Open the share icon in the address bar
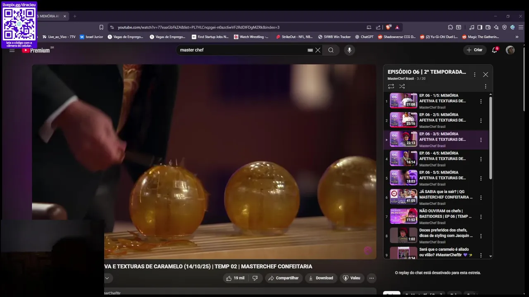529x297 pixels. coord(378,27)
